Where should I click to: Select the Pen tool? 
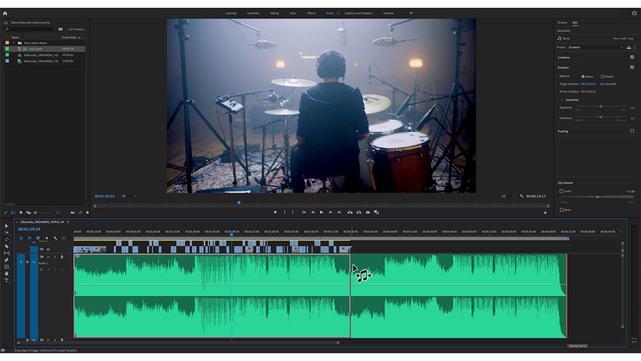coord(6,260)
